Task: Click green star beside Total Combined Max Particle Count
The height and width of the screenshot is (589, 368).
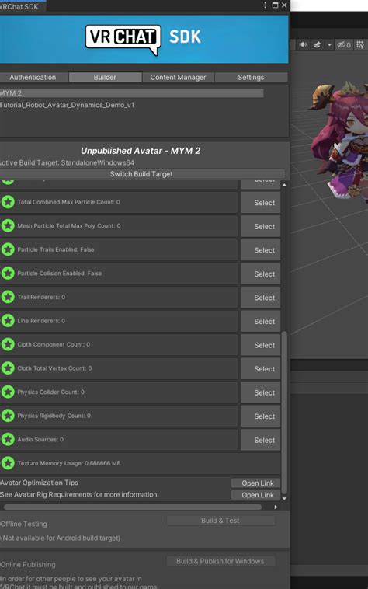Action: click(8, 202)
